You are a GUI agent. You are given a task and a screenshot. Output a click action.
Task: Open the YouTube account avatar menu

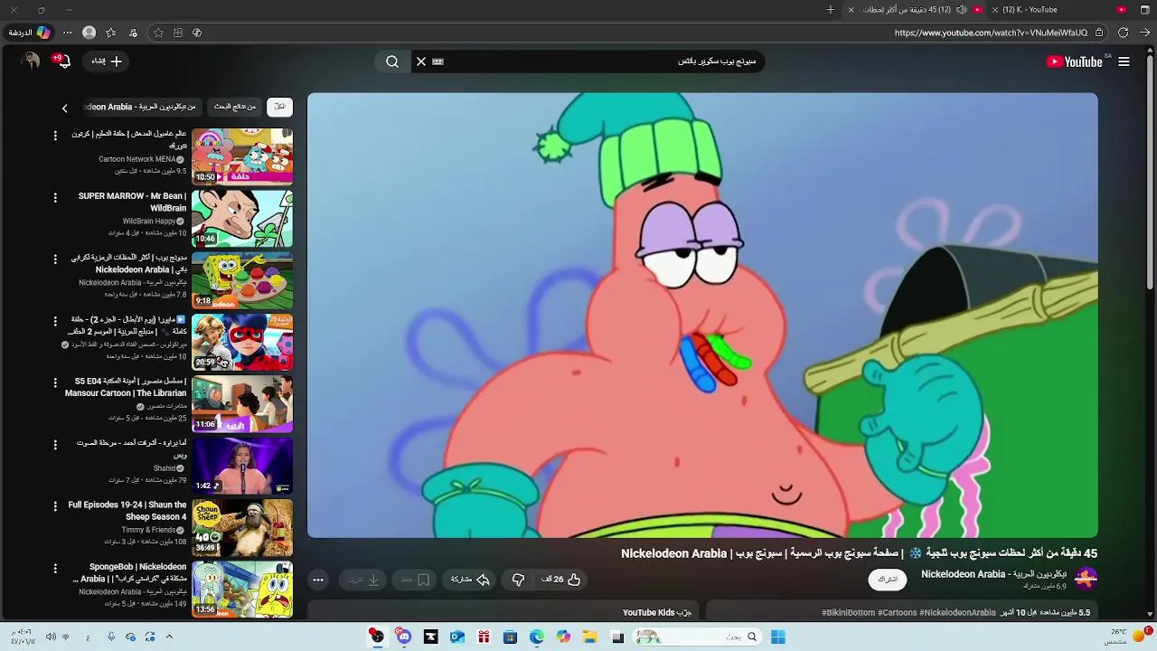(x=31, y=61)
